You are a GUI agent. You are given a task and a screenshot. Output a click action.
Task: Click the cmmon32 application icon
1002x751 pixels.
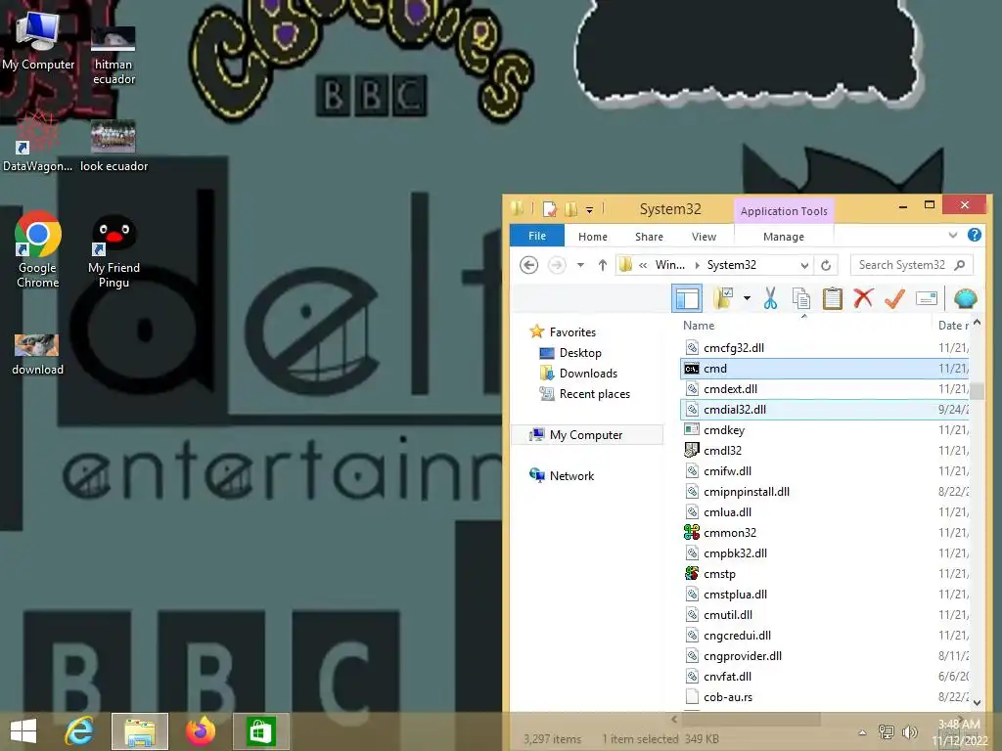(692, 533)
